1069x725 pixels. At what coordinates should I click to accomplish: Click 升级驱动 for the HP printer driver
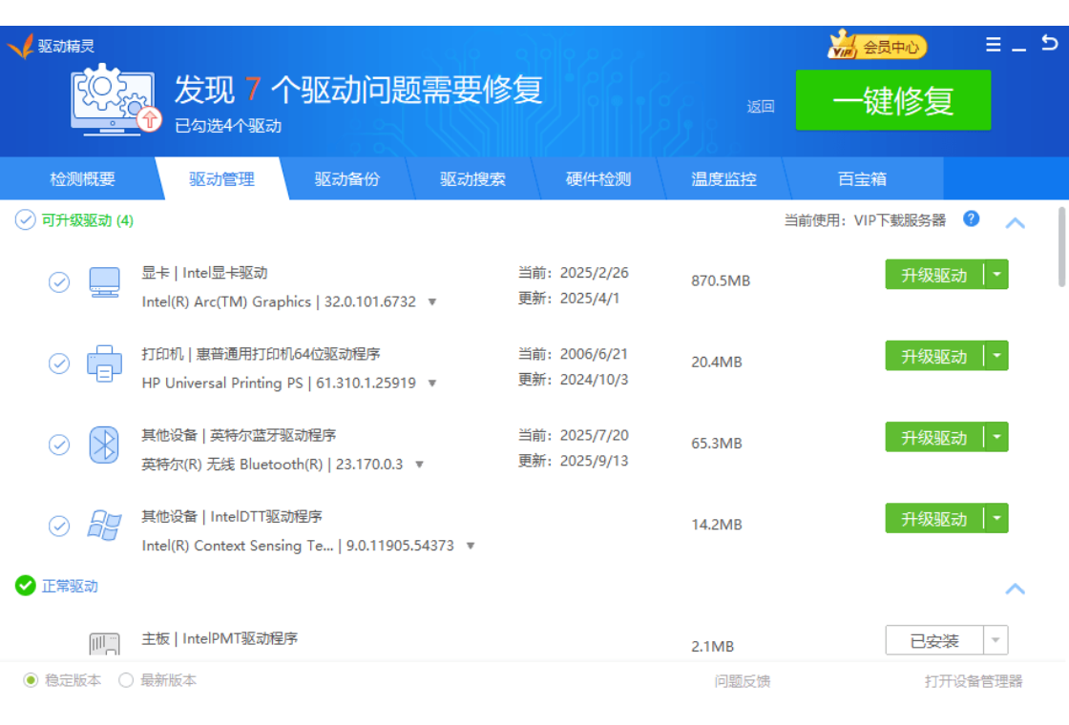click(x=933, y=357)
